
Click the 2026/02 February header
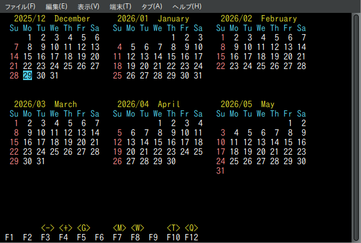(259, 18)
